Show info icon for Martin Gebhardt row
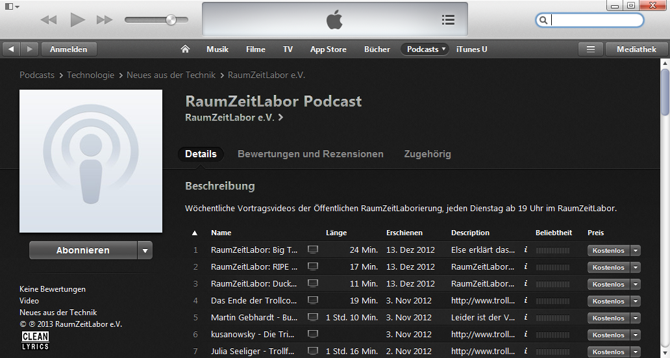 click(526, 317)
